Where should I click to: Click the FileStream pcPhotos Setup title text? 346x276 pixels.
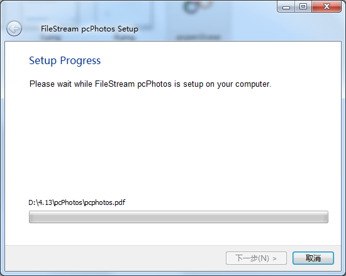point(89,29)
